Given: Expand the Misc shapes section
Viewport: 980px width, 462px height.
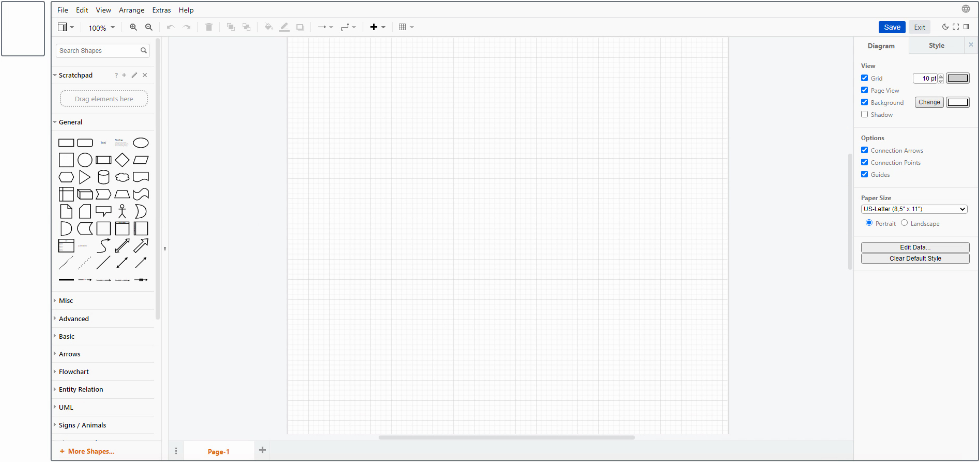Looking at the screenshot, I should [66, 300].
